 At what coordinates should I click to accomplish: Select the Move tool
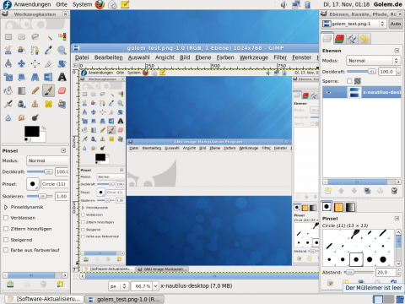pyautogui.click(x=22, y=63)
